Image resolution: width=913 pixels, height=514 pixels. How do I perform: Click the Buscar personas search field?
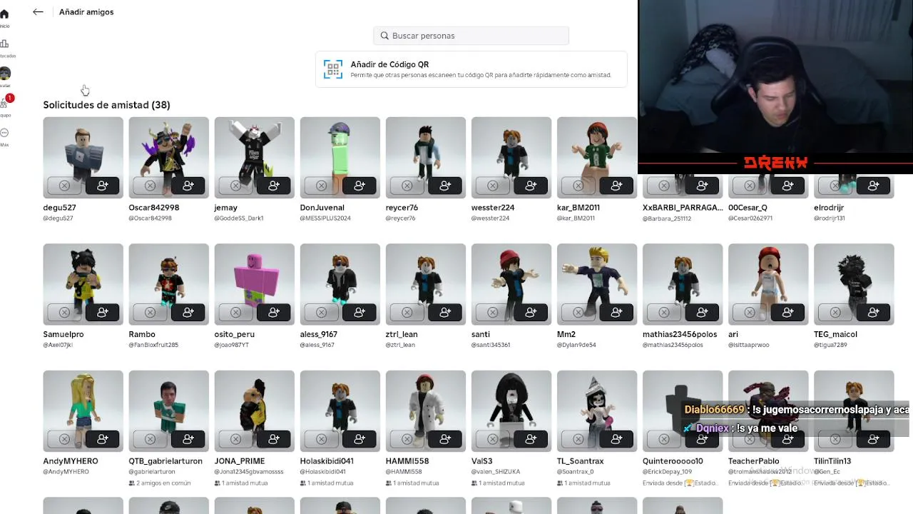coord(471,36)
